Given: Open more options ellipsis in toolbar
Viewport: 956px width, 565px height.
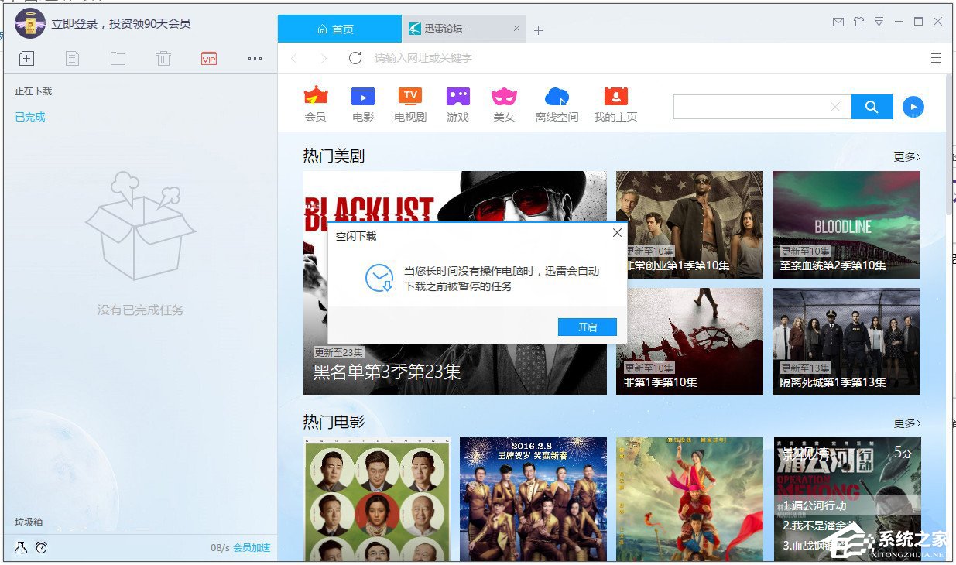Looking at the screenshot, I should pos(255,58).
